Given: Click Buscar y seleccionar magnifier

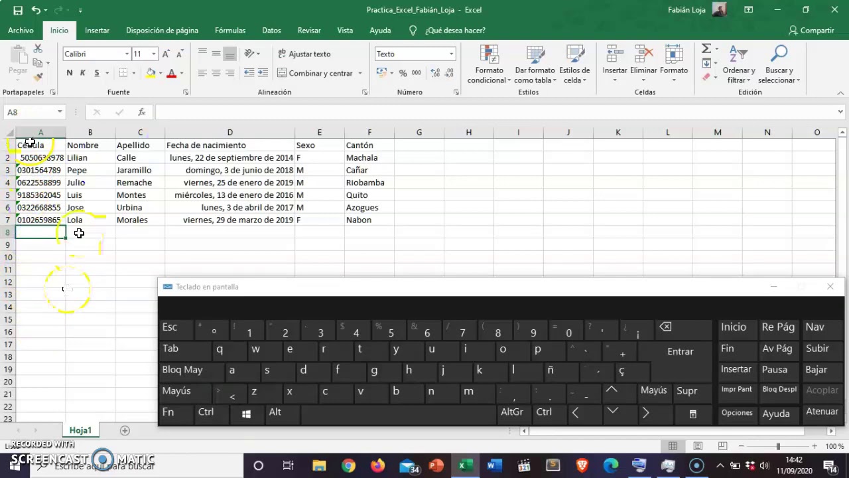Looking at the screenshot, I should point(779,64).
